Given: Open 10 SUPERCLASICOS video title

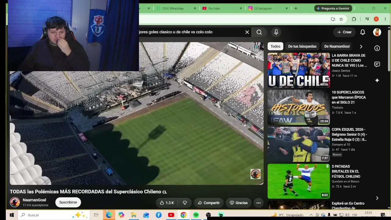Looking at the screenshot, I should (349, 97).
